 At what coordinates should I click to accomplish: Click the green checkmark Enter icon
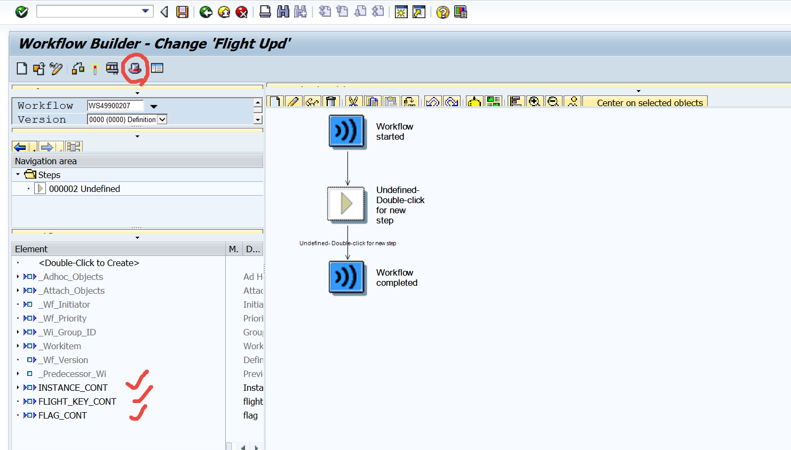pyautogui.click(x=22, y=12)
